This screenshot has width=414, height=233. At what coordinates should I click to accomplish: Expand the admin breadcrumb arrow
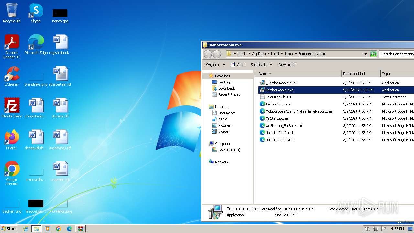249,54
